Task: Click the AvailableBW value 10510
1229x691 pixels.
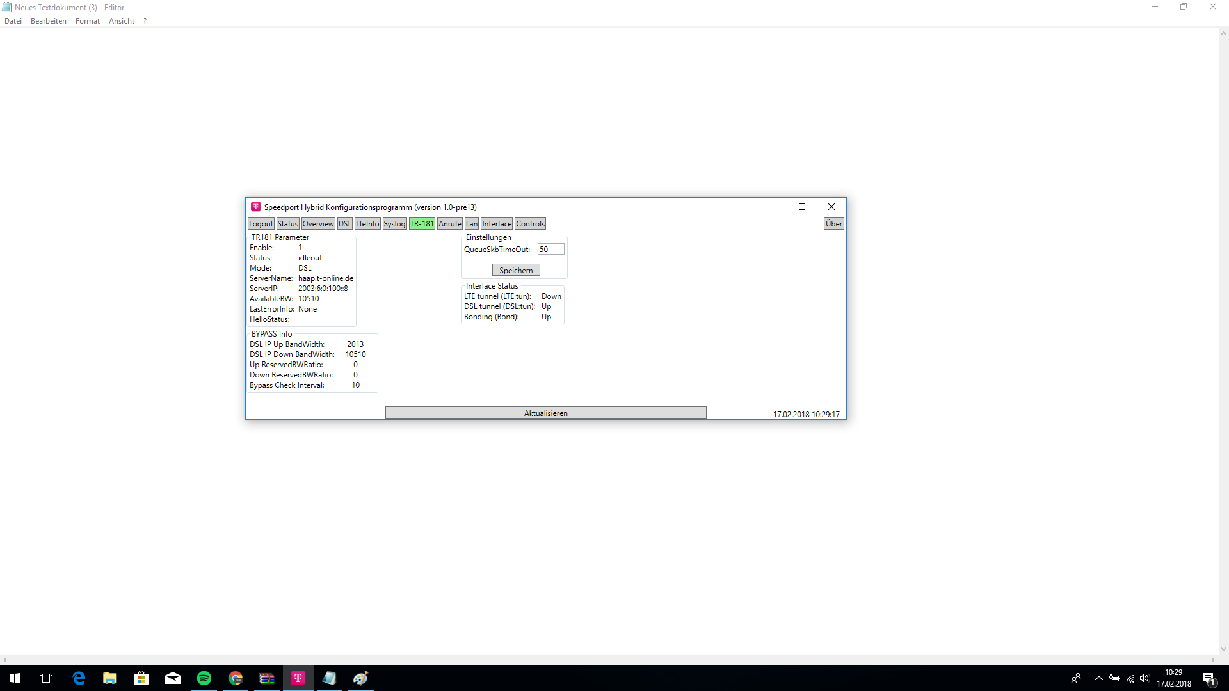Action: pyautogui.click(x=309, y=299)
